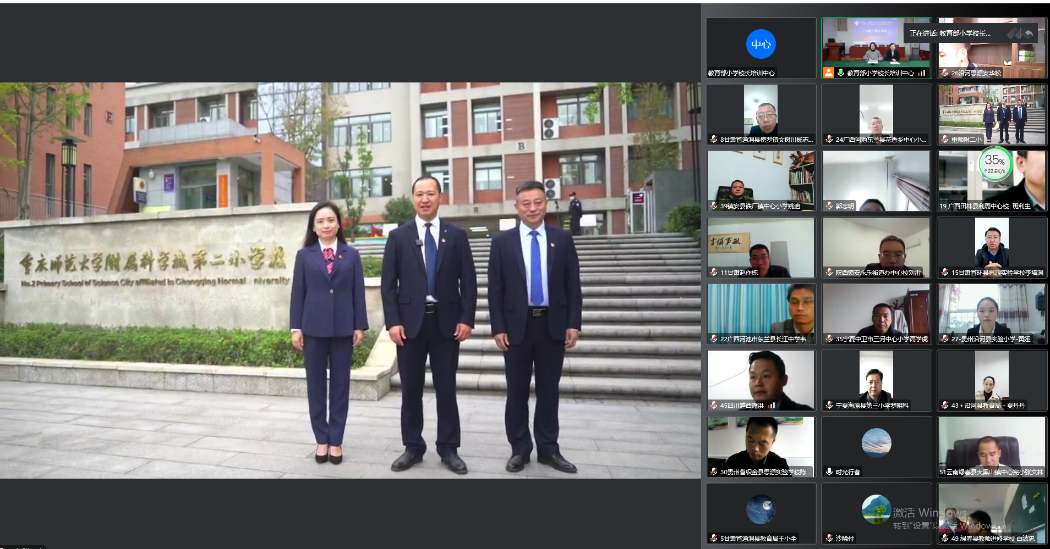The image size is (1050, 549).
Task: Click the sky cloud avatar of 时光行者
Action: 876,443
